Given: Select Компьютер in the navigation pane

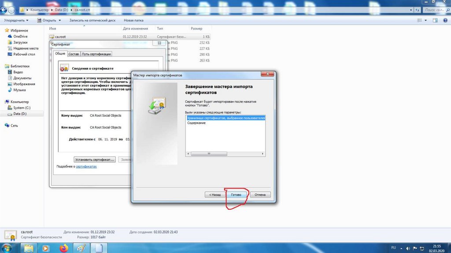Looking at the screenshot, I should (x=19, y=102).
